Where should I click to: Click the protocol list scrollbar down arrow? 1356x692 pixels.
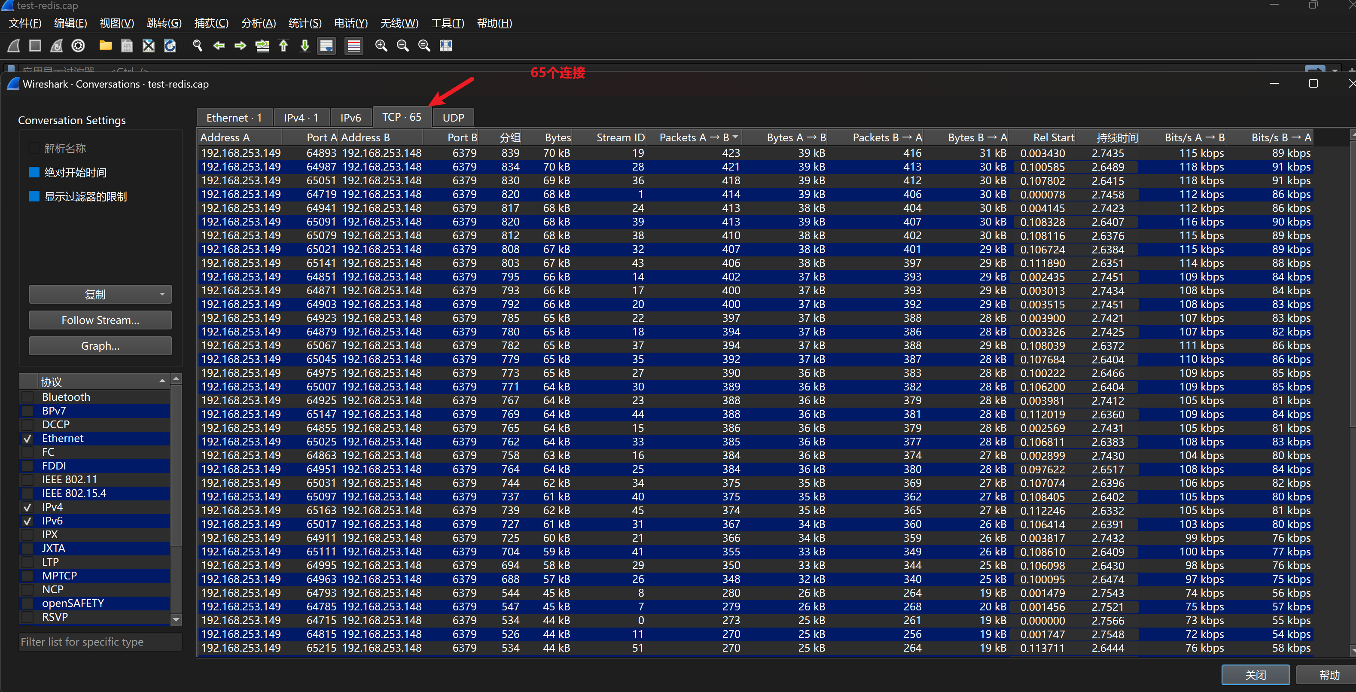coord(177,620)
